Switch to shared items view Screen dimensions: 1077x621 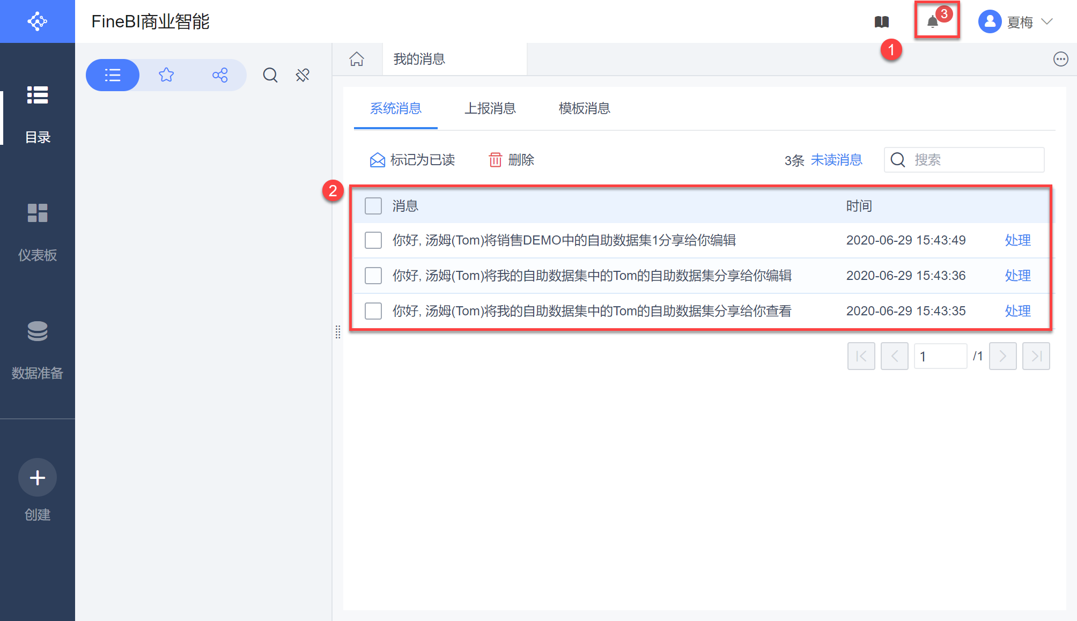tap(220, 75)
